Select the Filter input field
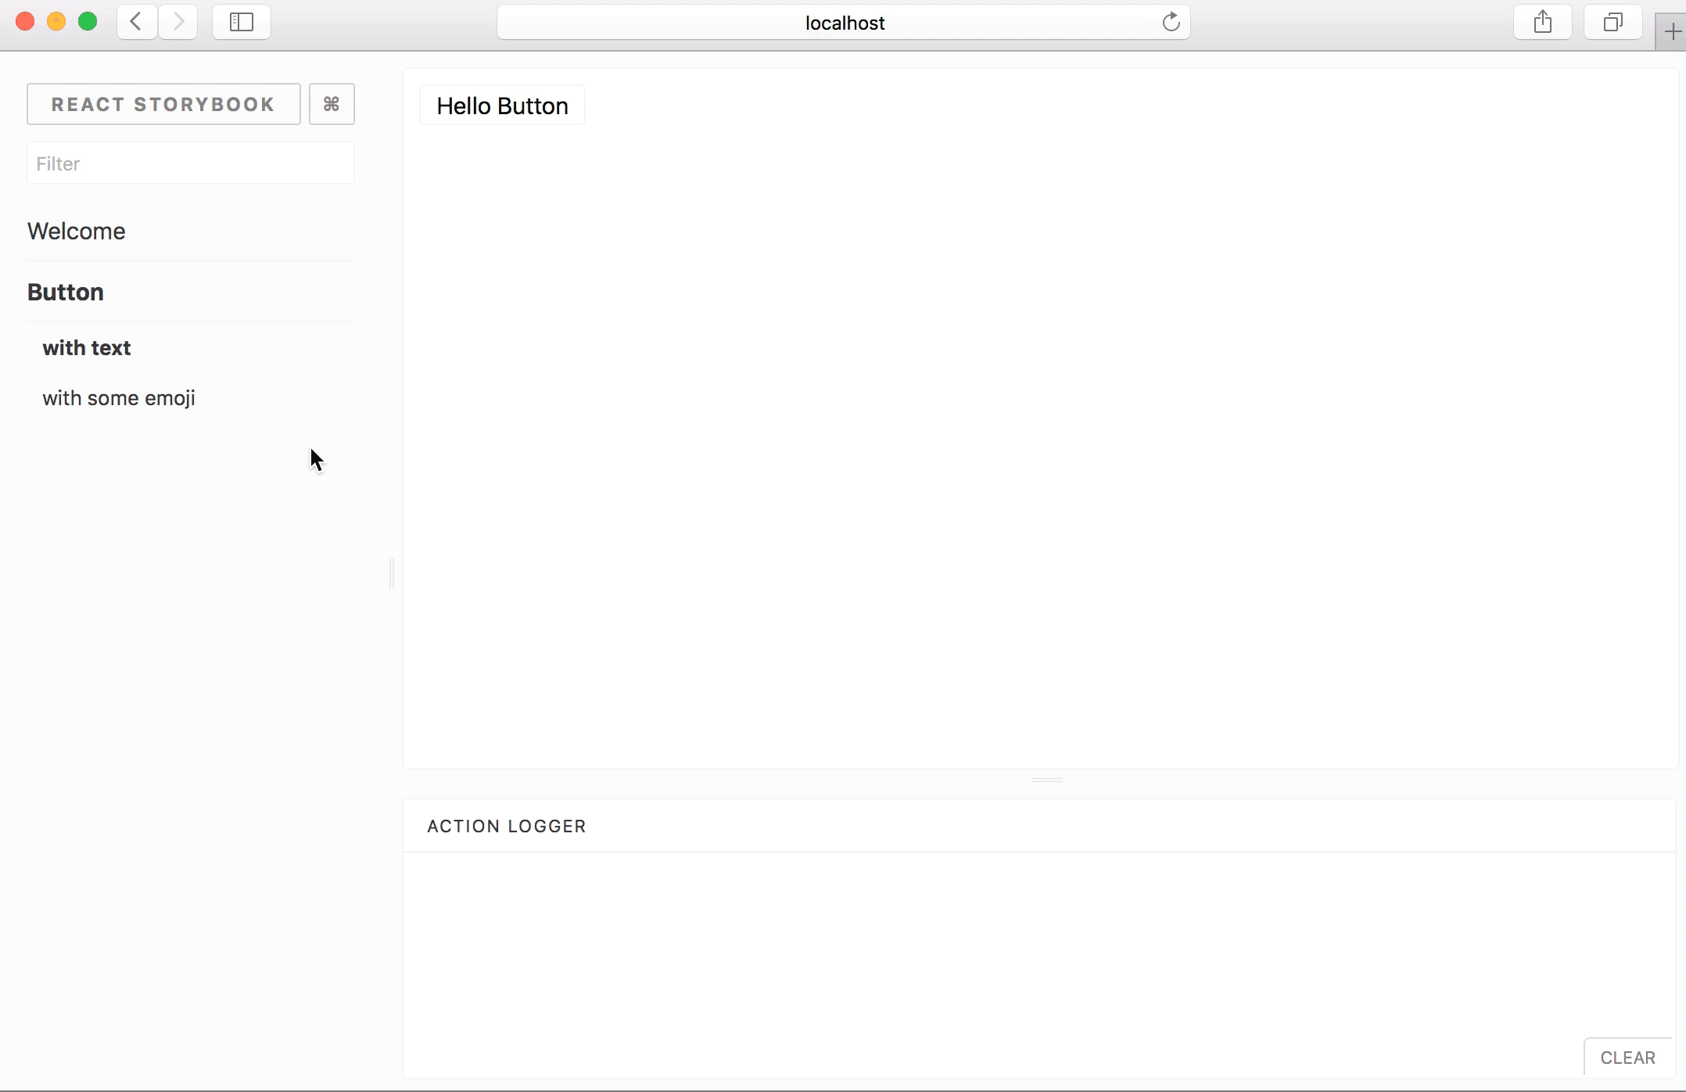This screenshot has height=1092, width=1686. 191,163
